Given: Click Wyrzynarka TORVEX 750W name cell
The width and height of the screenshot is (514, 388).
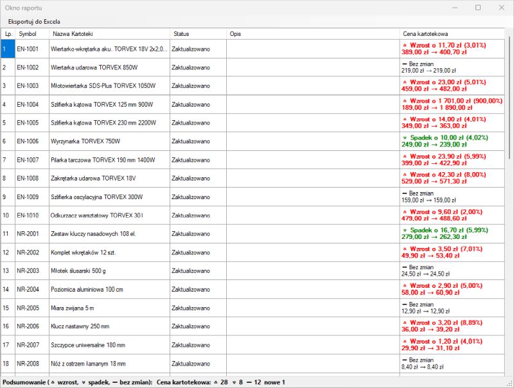Looking at the screenshot, I should [x=109, y=141].
